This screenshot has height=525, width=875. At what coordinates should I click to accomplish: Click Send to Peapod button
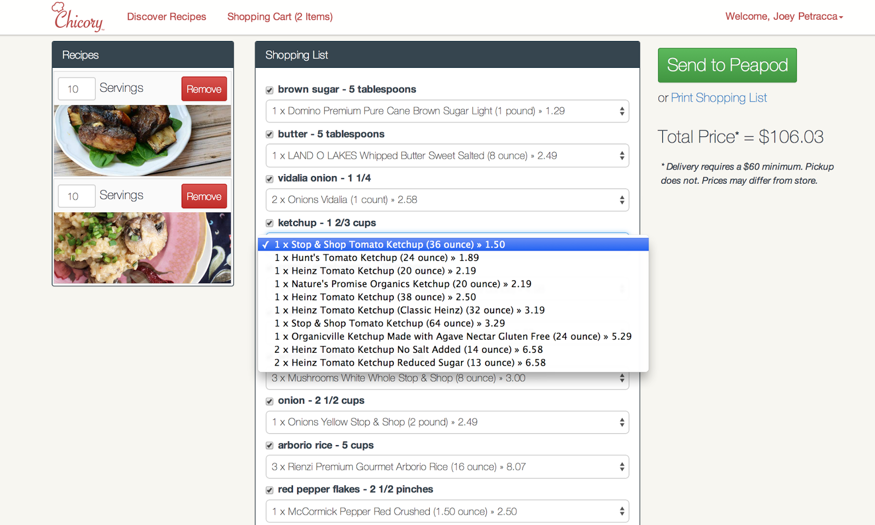[x=727, y=65]
